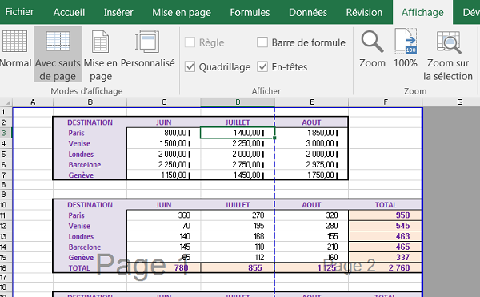The image size is (480, 297).
Task: Open the Fichier tab
Action: [x=19, y=12]
